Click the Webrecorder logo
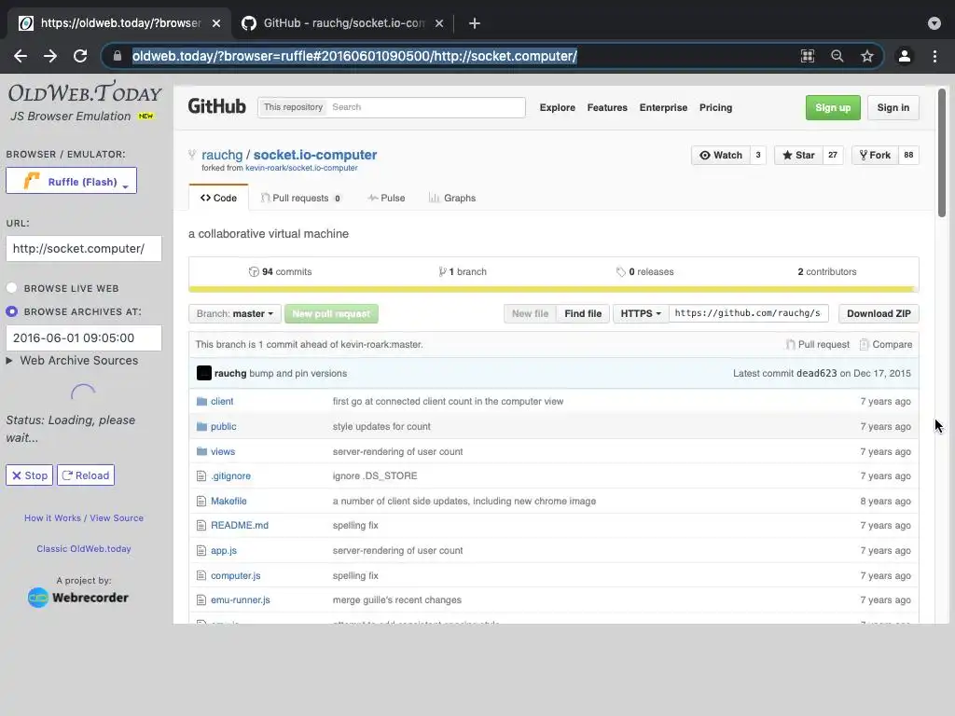Screen dimensions: 955x716 pyautogui.click(x=78, y=598)
